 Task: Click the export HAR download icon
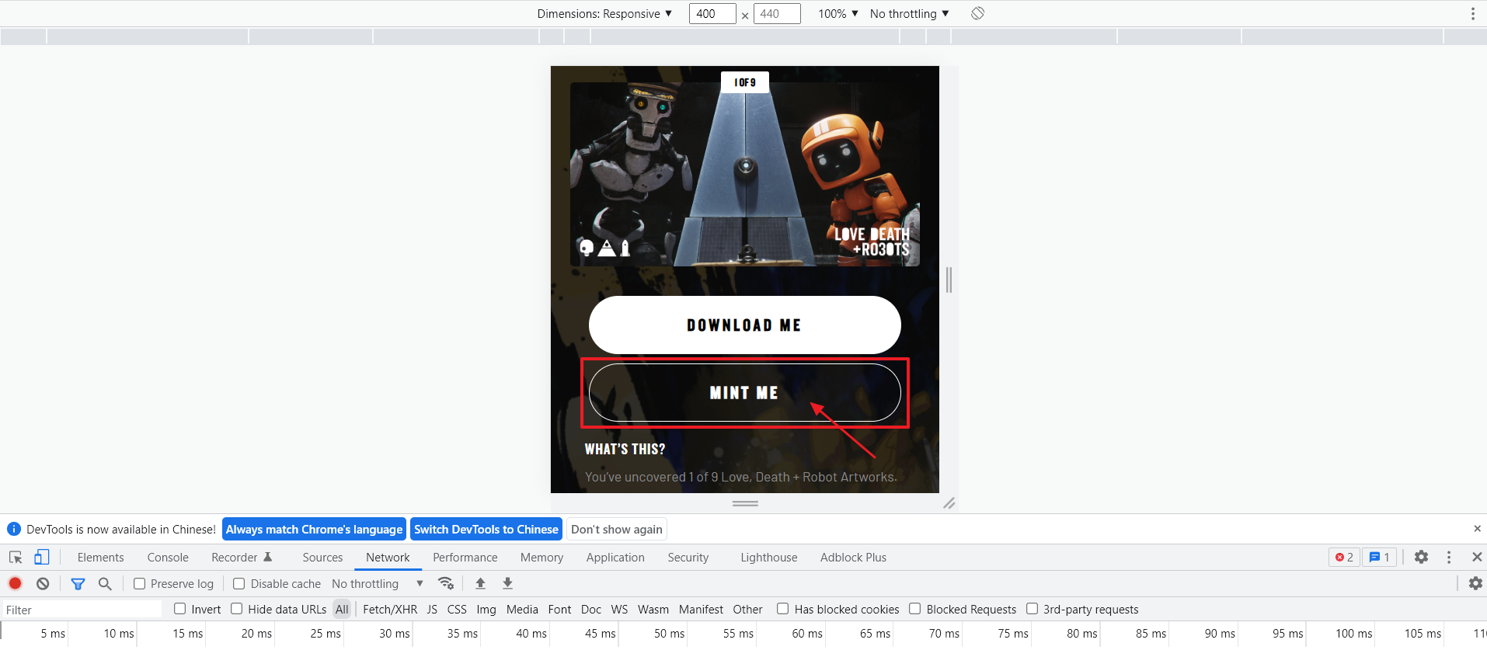pyautogui.click(x=507, y=583)
